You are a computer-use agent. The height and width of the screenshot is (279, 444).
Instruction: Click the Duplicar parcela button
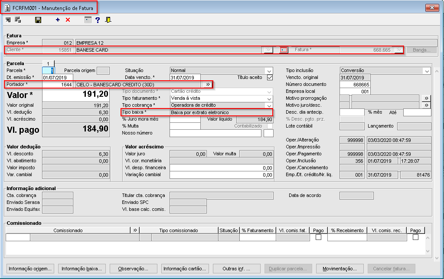click(288, 269)
